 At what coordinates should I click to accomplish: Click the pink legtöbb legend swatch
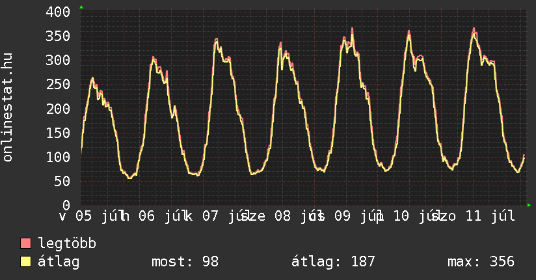point(25,243)
